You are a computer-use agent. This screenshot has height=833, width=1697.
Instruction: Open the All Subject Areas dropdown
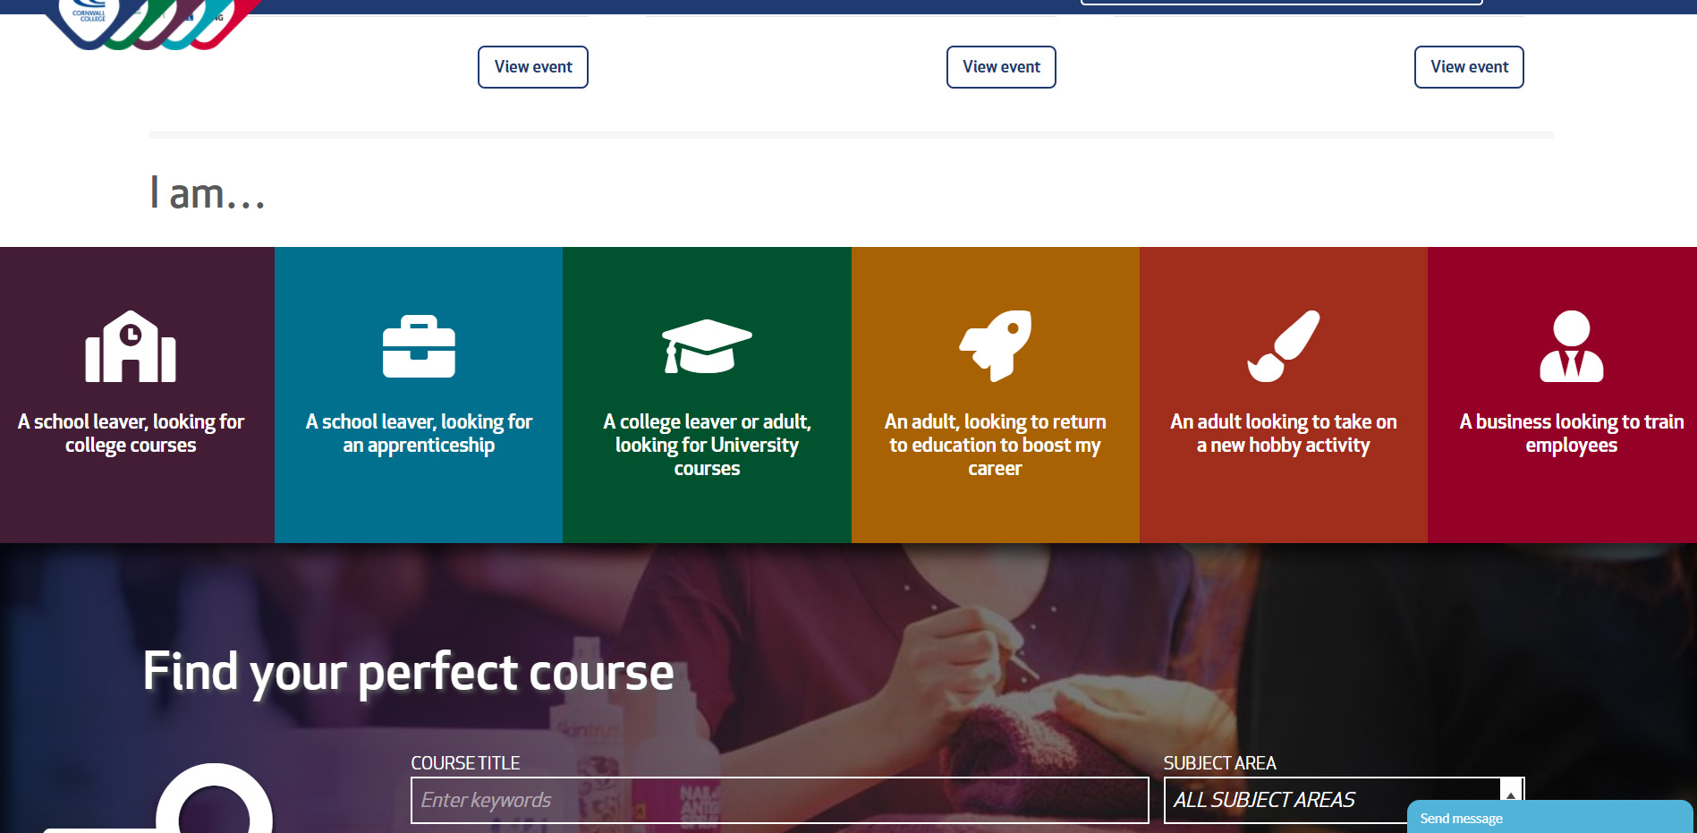(x=1331, y=800)
